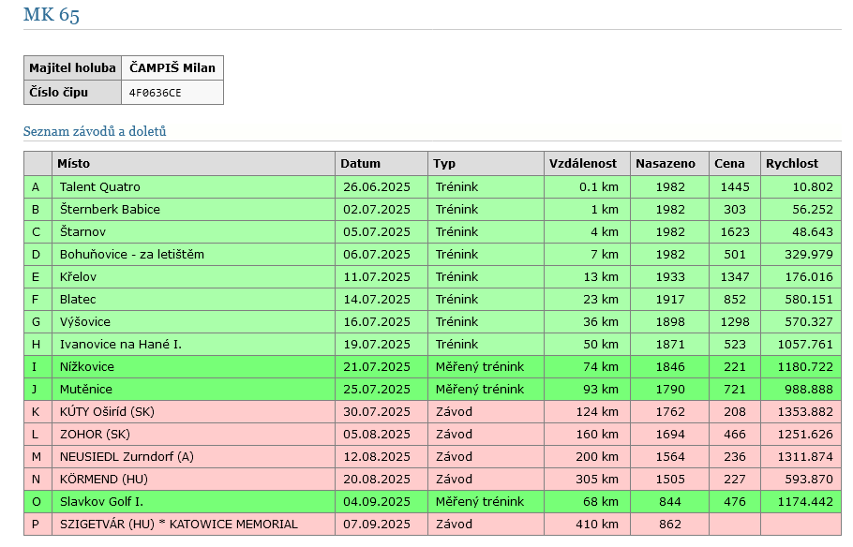
Task: Click Slavkov Golf I. training row
Action: click(101, 502)
